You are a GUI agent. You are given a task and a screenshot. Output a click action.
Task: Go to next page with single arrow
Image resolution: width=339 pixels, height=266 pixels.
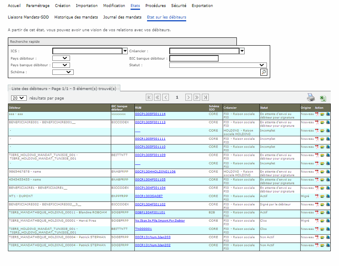[188, 97]
